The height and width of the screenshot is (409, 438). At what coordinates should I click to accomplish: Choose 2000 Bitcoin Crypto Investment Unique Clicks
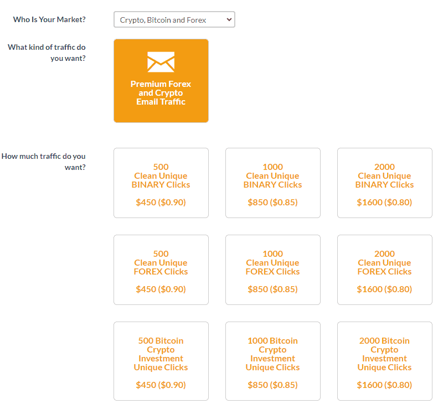[x=385, y=361]
